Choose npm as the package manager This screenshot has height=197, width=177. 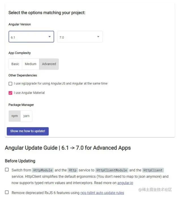pos(14,116)
